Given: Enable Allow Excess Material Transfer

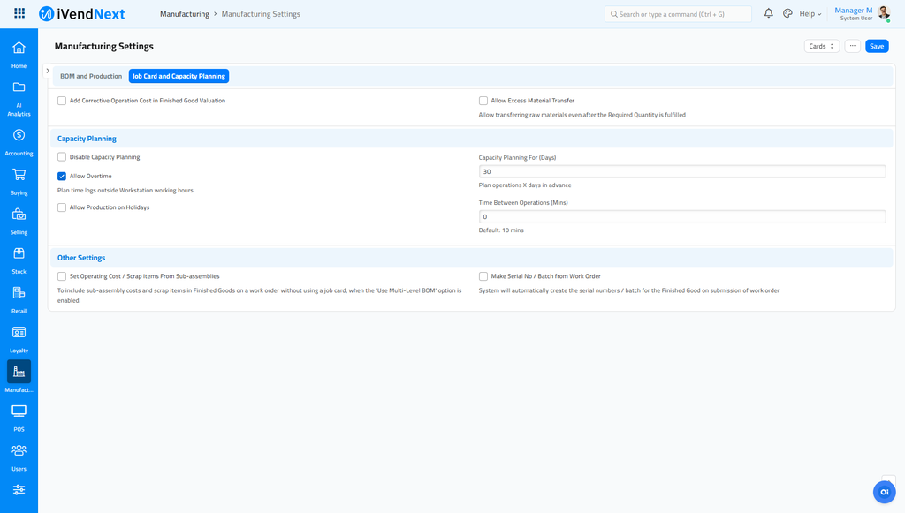Looking at the screenshot, I should pos(483,101).
